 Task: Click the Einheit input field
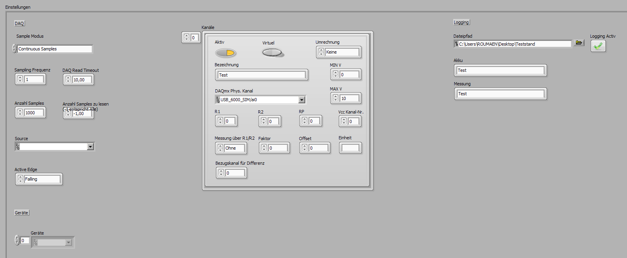(x=350, y=148)
